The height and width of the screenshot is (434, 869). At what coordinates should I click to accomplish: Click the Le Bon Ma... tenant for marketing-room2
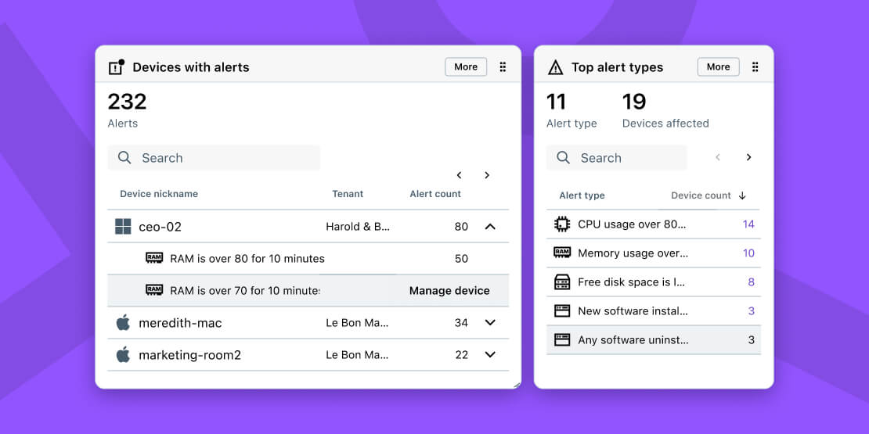coord(358,355)
